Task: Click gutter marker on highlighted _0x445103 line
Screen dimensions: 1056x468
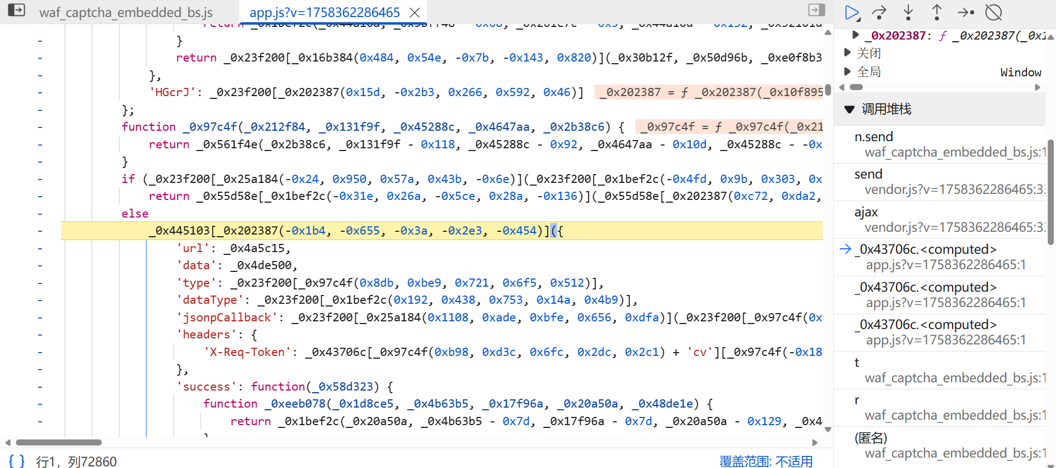Action: [x=40, y=231]
